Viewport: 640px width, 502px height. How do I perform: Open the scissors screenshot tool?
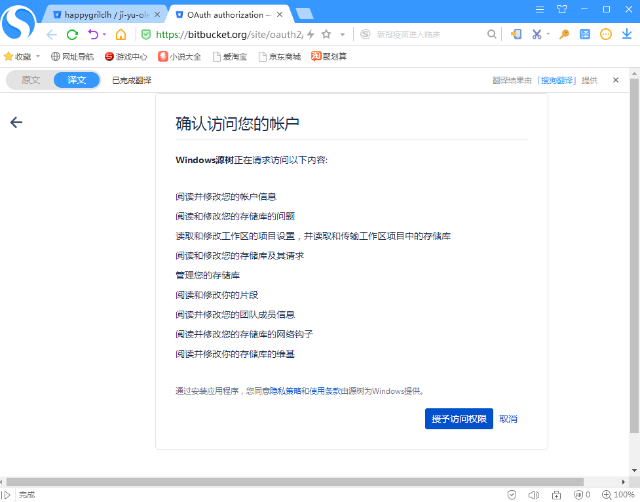pos(536,34)
